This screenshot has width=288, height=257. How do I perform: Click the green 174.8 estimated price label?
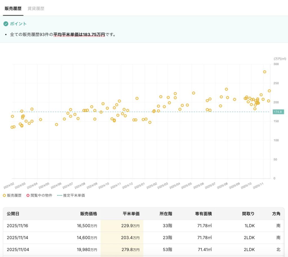278,112
